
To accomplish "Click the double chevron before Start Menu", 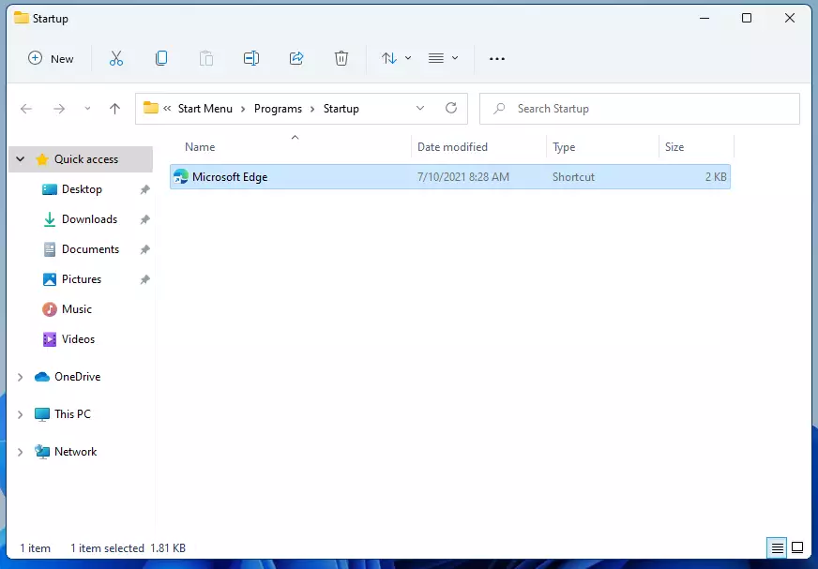I will [167, 109].
